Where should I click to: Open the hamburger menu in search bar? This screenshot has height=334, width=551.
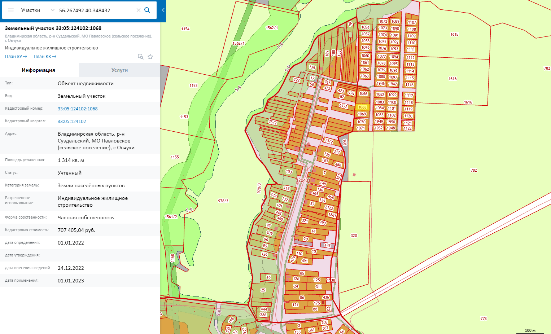[11, 10]
